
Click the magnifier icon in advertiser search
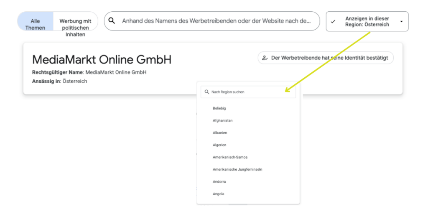pyautogui.click(x=112, y=21)
